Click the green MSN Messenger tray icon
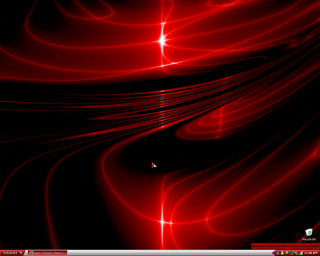The width and height of the screenshot is (320, 256). [282, 253]
